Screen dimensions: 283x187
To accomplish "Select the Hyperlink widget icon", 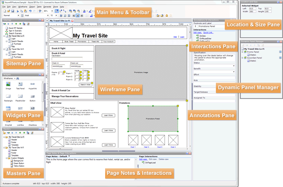I will (x=32, y=84).
